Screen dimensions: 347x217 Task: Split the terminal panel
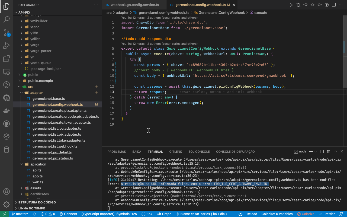(x=322, y=152)
